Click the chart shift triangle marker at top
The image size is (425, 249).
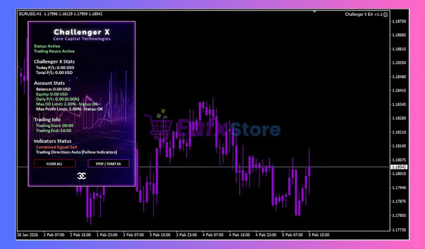click(x=314, y=12)
